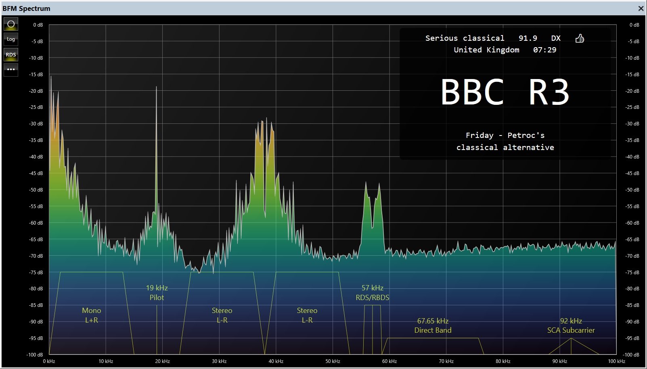The height and width of the screenshot is (369, 647).
Task: Close the BFM Spectrum window
Action: coord(641,8)
